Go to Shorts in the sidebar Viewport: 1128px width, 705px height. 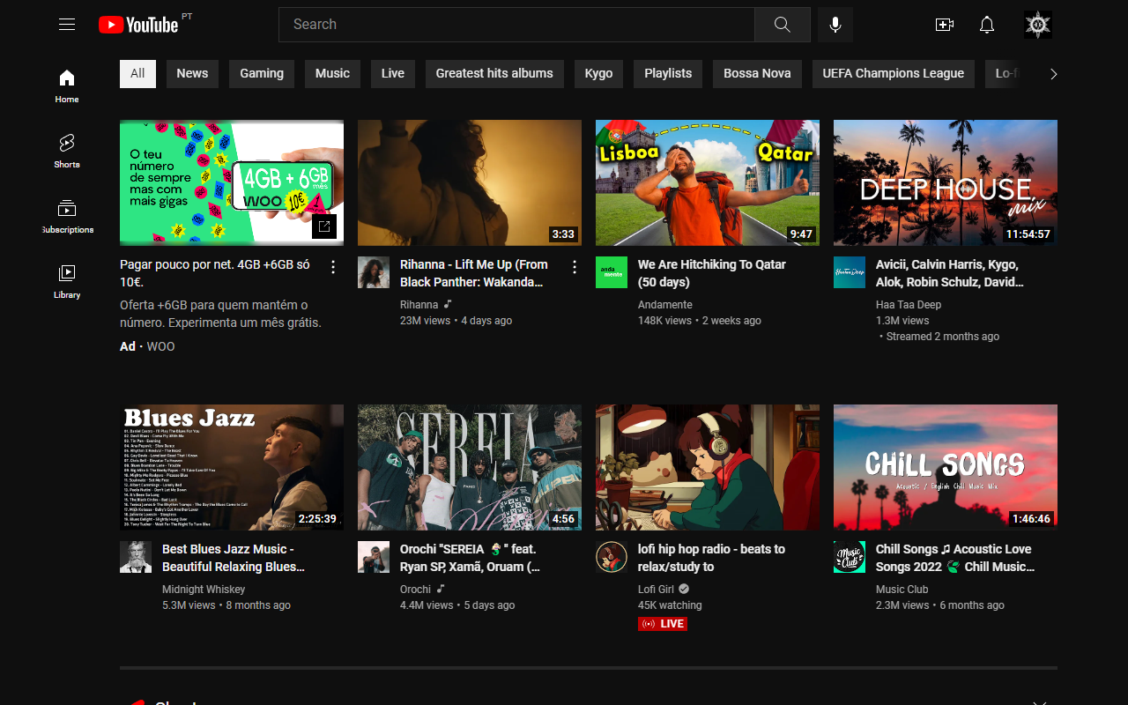tap(67, 150)
